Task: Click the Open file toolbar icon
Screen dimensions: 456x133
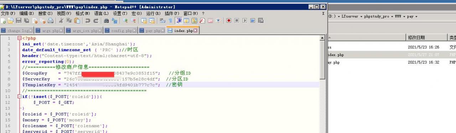Action: [x=11, y=21]
